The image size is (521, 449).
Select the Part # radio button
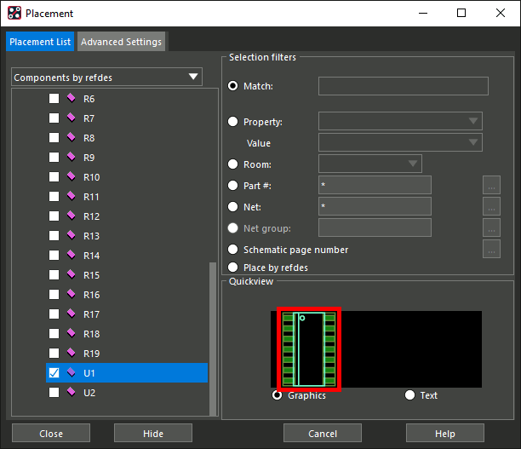click(x=232, y=185)
